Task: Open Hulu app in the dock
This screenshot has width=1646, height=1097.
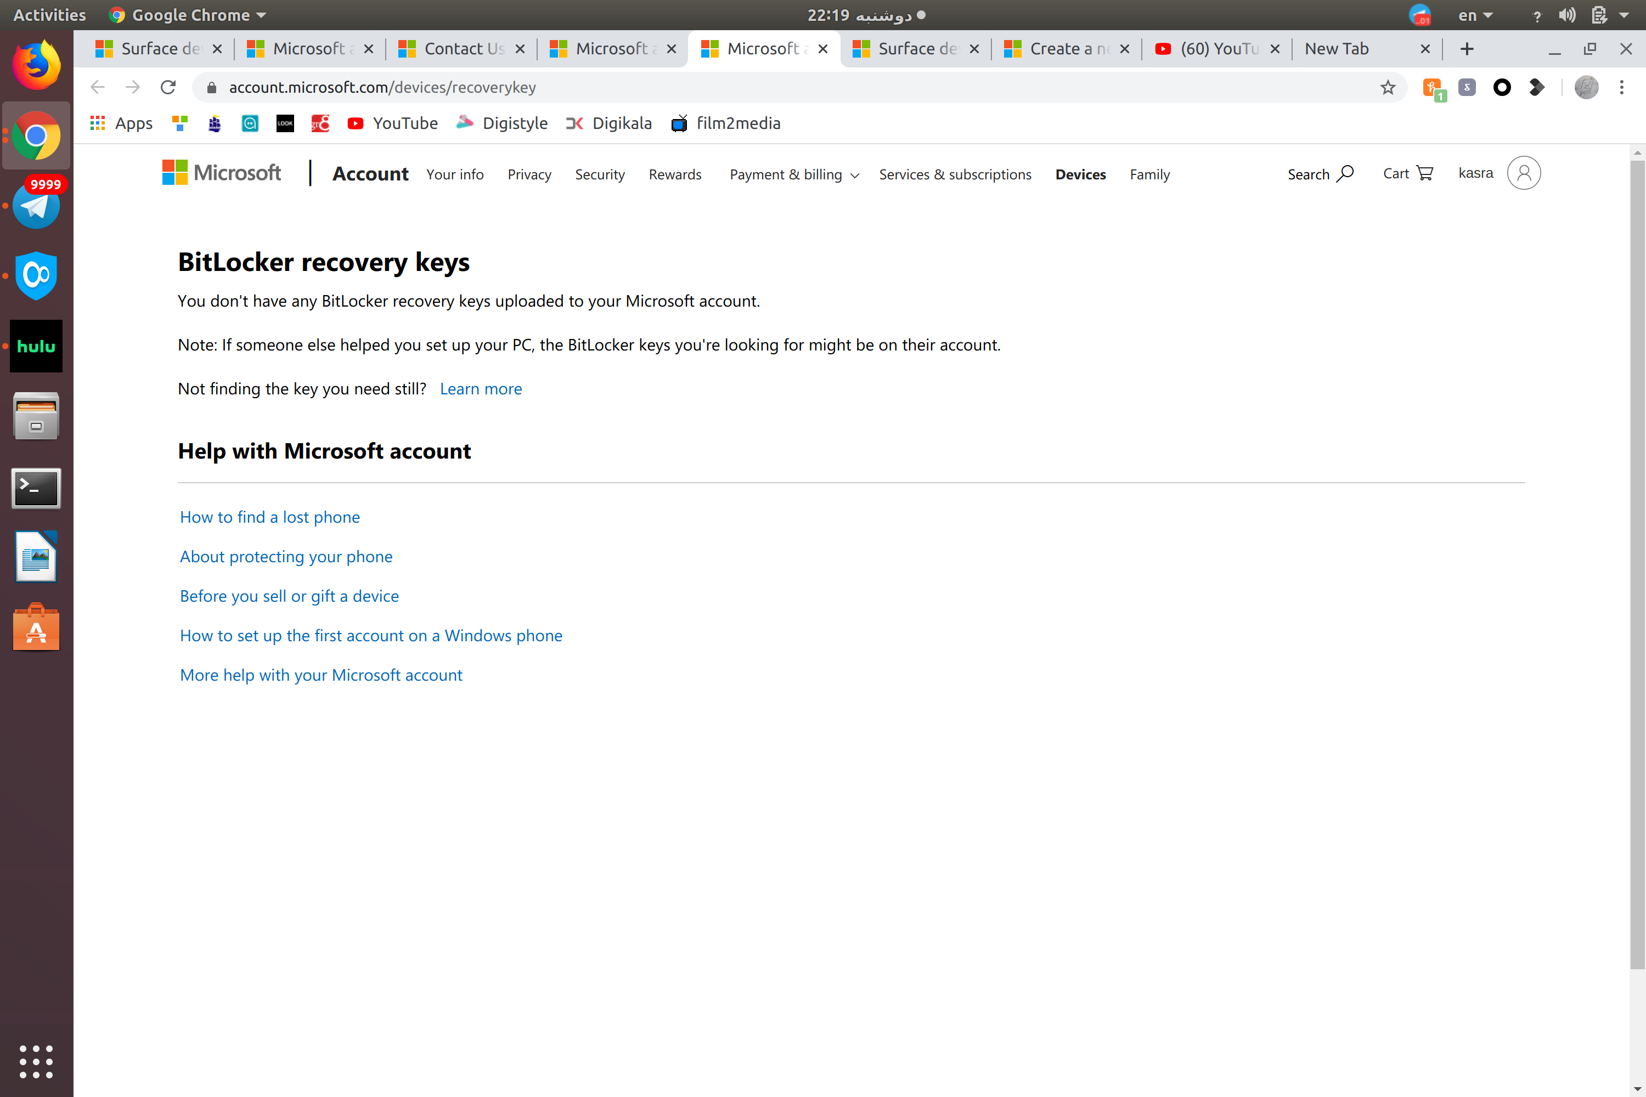Action: pos(36,346)
